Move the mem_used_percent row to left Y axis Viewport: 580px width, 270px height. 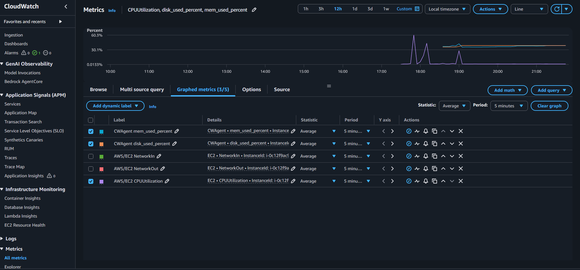tap(384, 131)
